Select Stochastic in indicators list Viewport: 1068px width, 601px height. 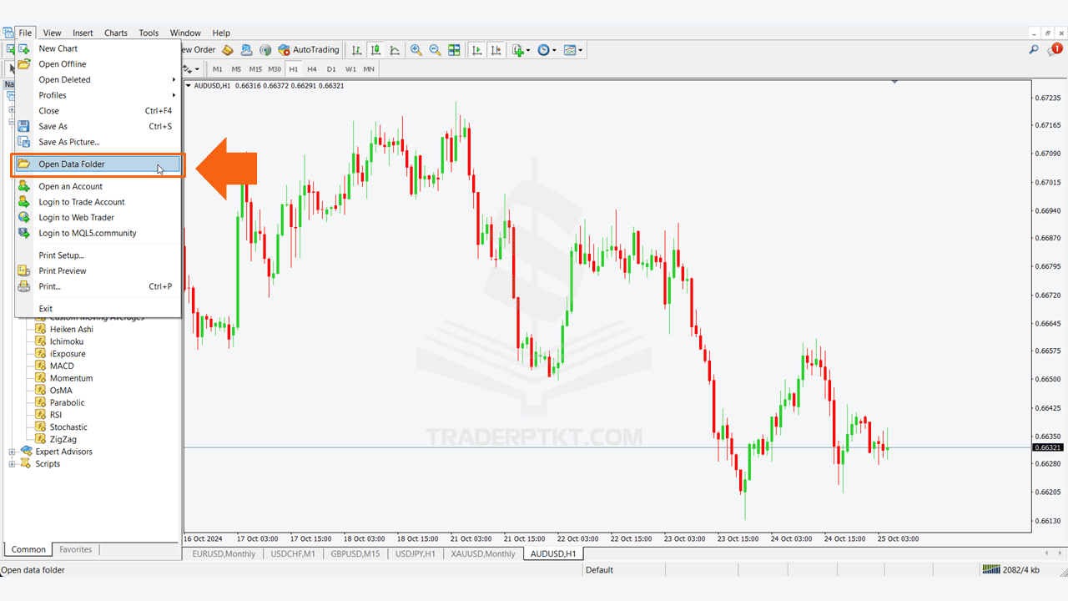click(x=68, y=427)
